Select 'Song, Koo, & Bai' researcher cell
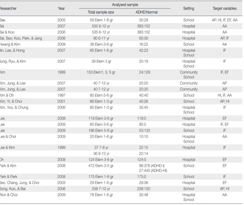The width and height of the screenshot is (244, 205). (13, 189)
